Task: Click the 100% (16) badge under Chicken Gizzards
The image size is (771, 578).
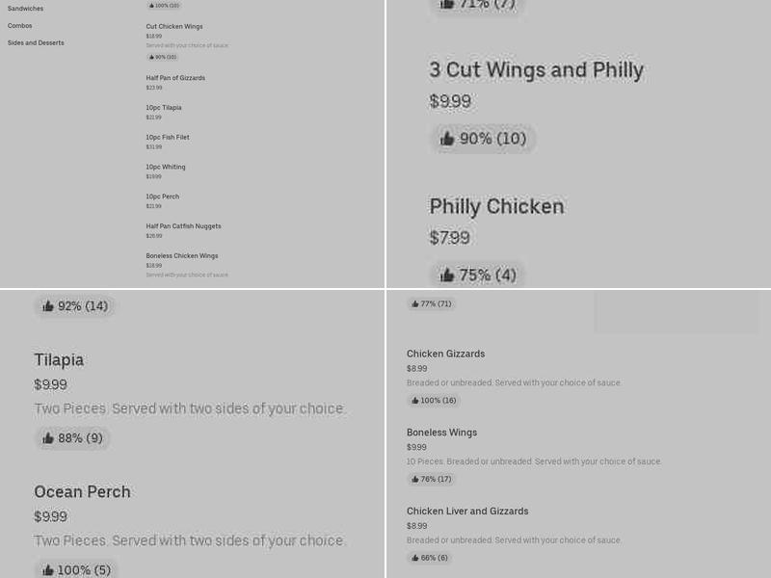Action: [x=433, y=400]
